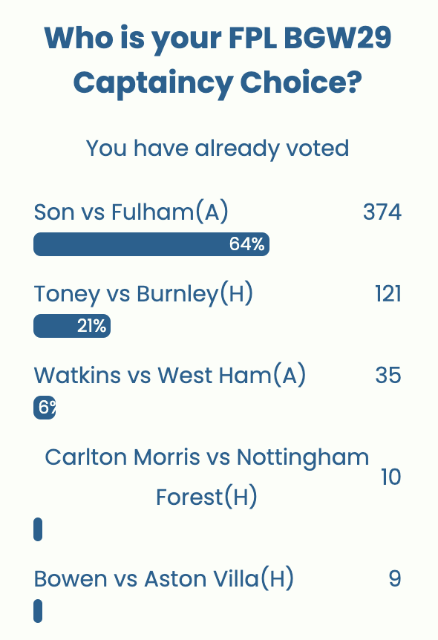The image size is (438, 640).
Task: Click the small bar under Bowen
Action: (x=36, y=611)
